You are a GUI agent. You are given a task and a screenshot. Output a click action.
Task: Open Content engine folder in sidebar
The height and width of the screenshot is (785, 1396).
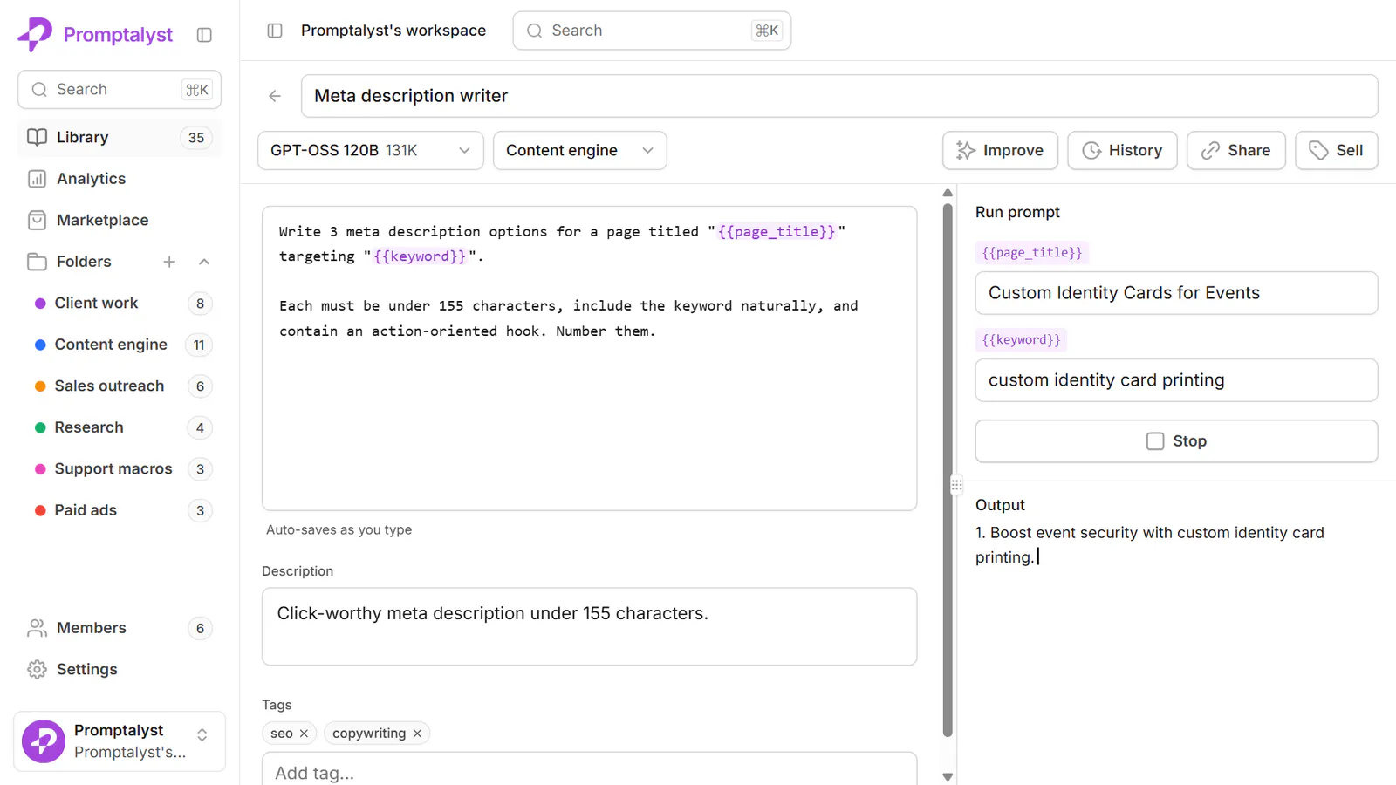[120, 345]
